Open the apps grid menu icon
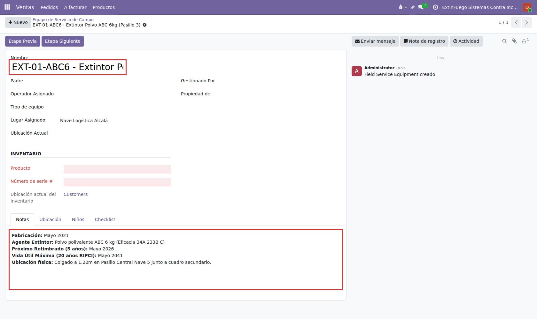This screenshot has height=319, width=537. [7, 7]
